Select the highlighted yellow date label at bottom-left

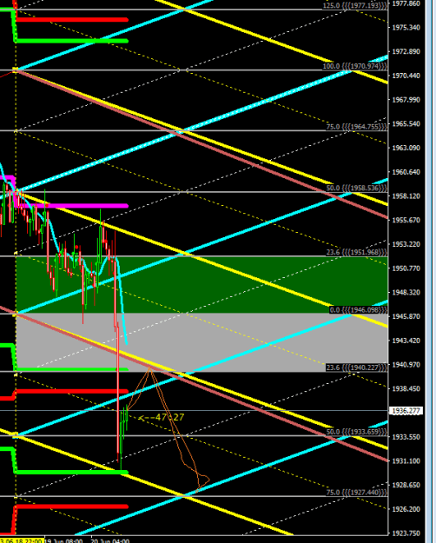(22, 540)
